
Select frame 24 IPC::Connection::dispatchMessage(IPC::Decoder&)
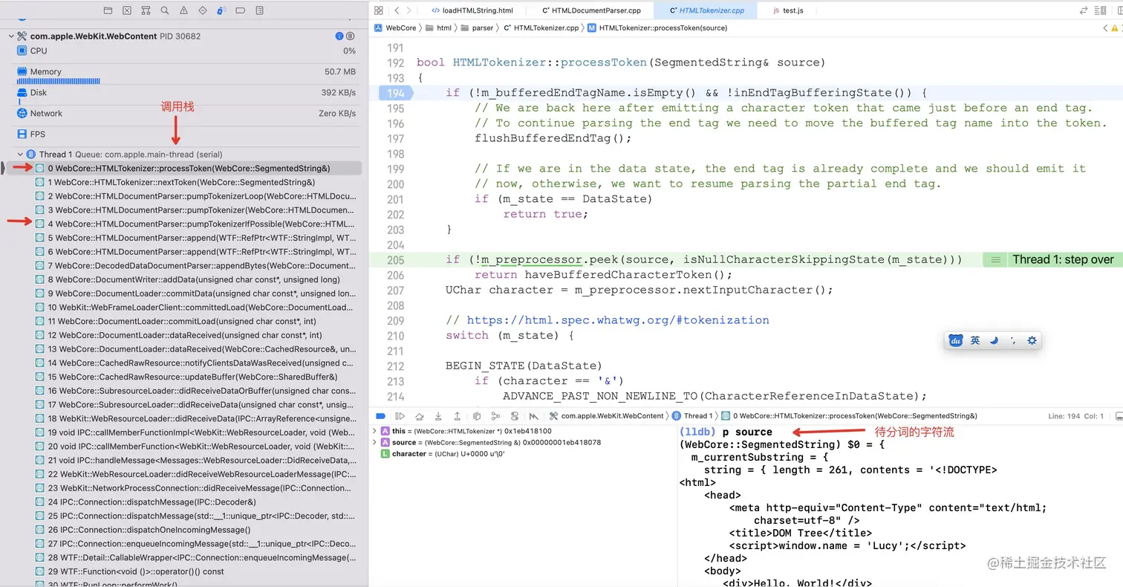pyautogui.click(x=197, y=502)
